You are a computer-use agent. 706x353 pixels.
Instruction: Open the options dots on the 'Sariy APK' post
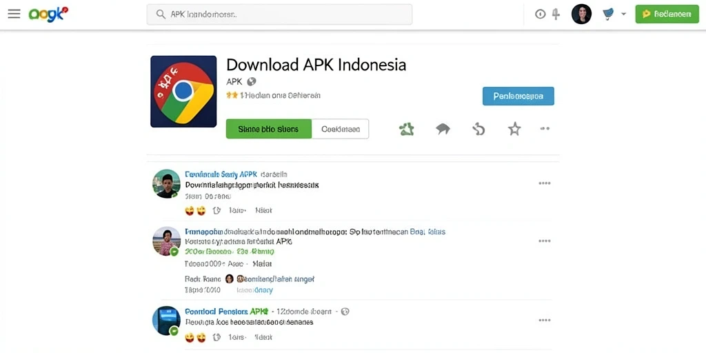pyautogui.click(x=545, y=183)
